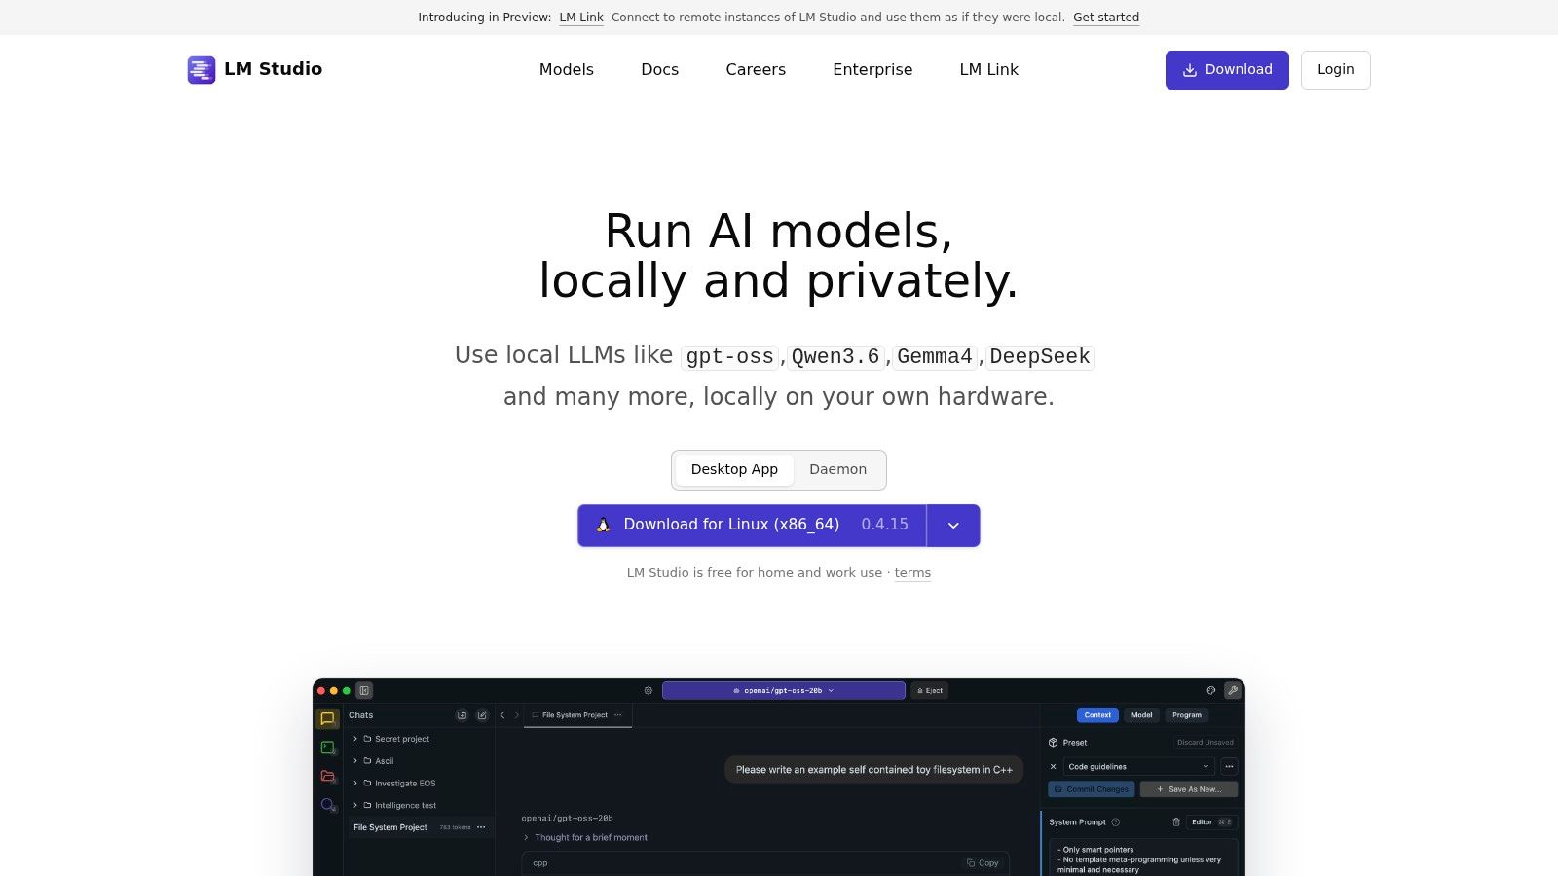Click the LM Studio logo icon
This screenshot has height=876, width=1558.
tap(202, 69)
